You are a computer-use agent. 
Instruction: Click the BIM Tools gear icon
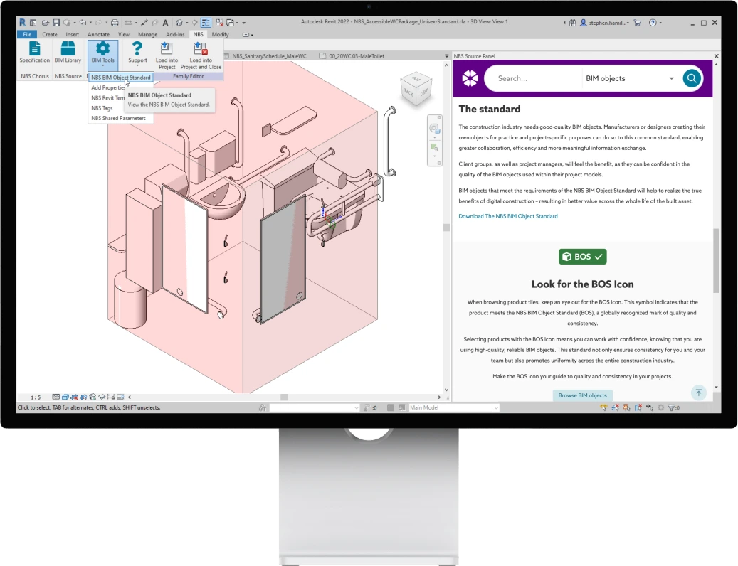(102, 48)
